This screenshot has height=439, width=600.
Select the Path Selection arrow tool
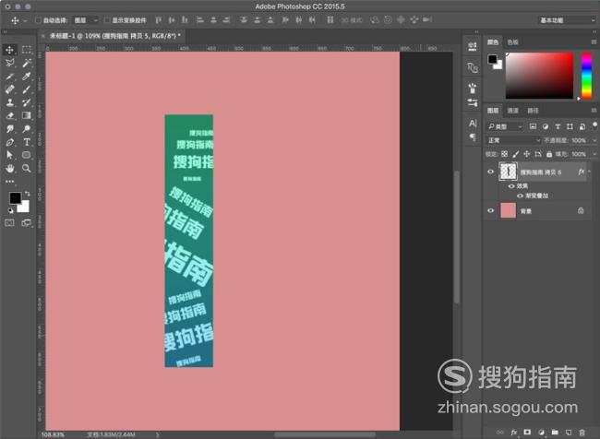(x=9, y=155)
